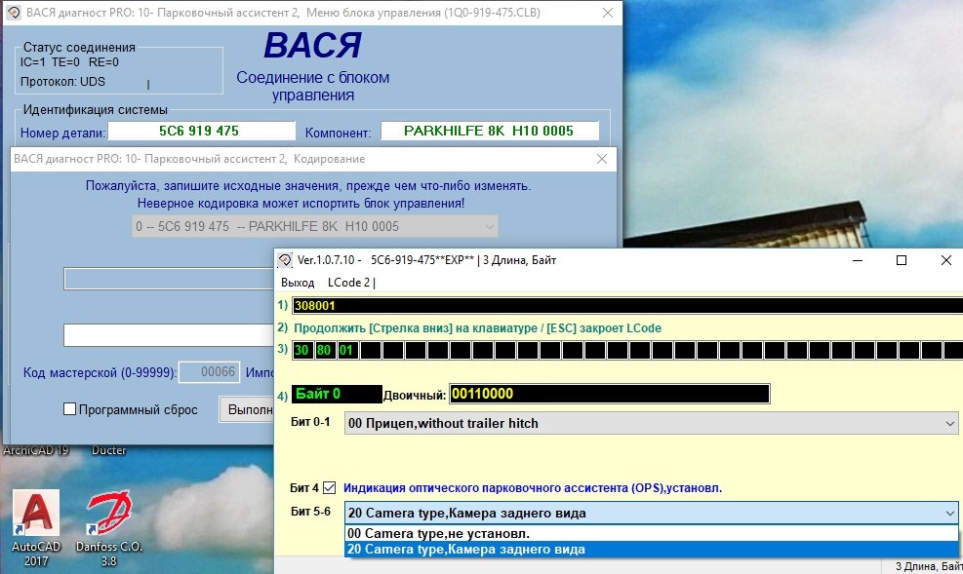Minimize the LCode window
The height and width of the screenshot is (574, 963).
[x=858, y=260]
